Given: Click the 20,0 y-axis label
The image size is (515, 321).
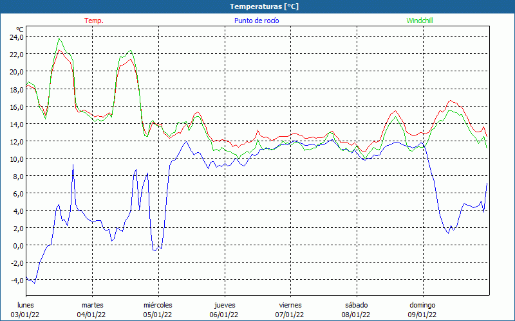Looking at the screenshot, I should coord(17,72).
